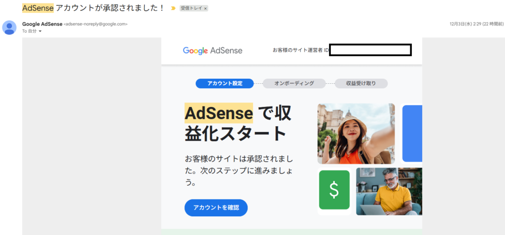Screen dimensions: 505x235
Task: Click the email subject line title
Action: pos(93,8)
